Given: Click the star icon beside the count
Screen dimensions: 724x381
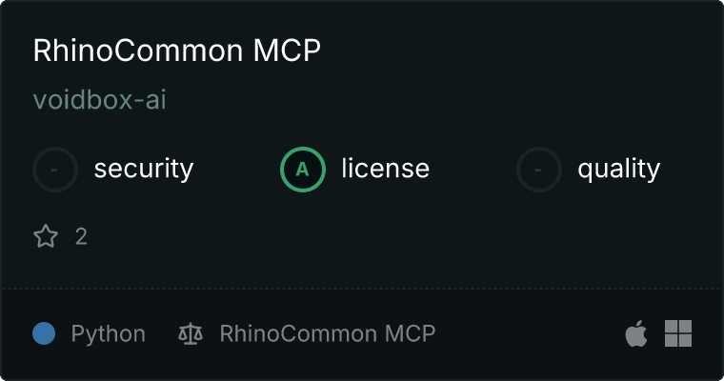Looking at the screenshot, I should click(46, 236).
